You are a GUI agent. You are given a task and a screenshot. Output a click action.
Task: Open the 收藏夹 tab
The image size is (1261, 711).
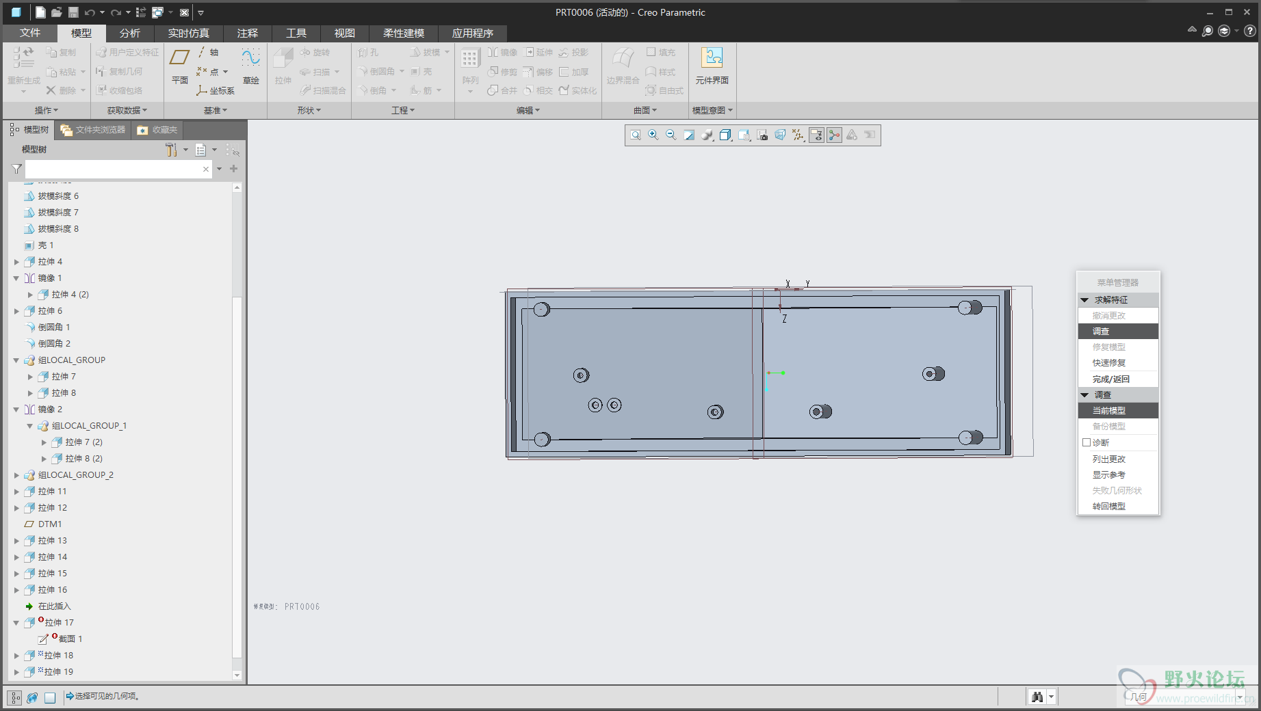(157, 130)
